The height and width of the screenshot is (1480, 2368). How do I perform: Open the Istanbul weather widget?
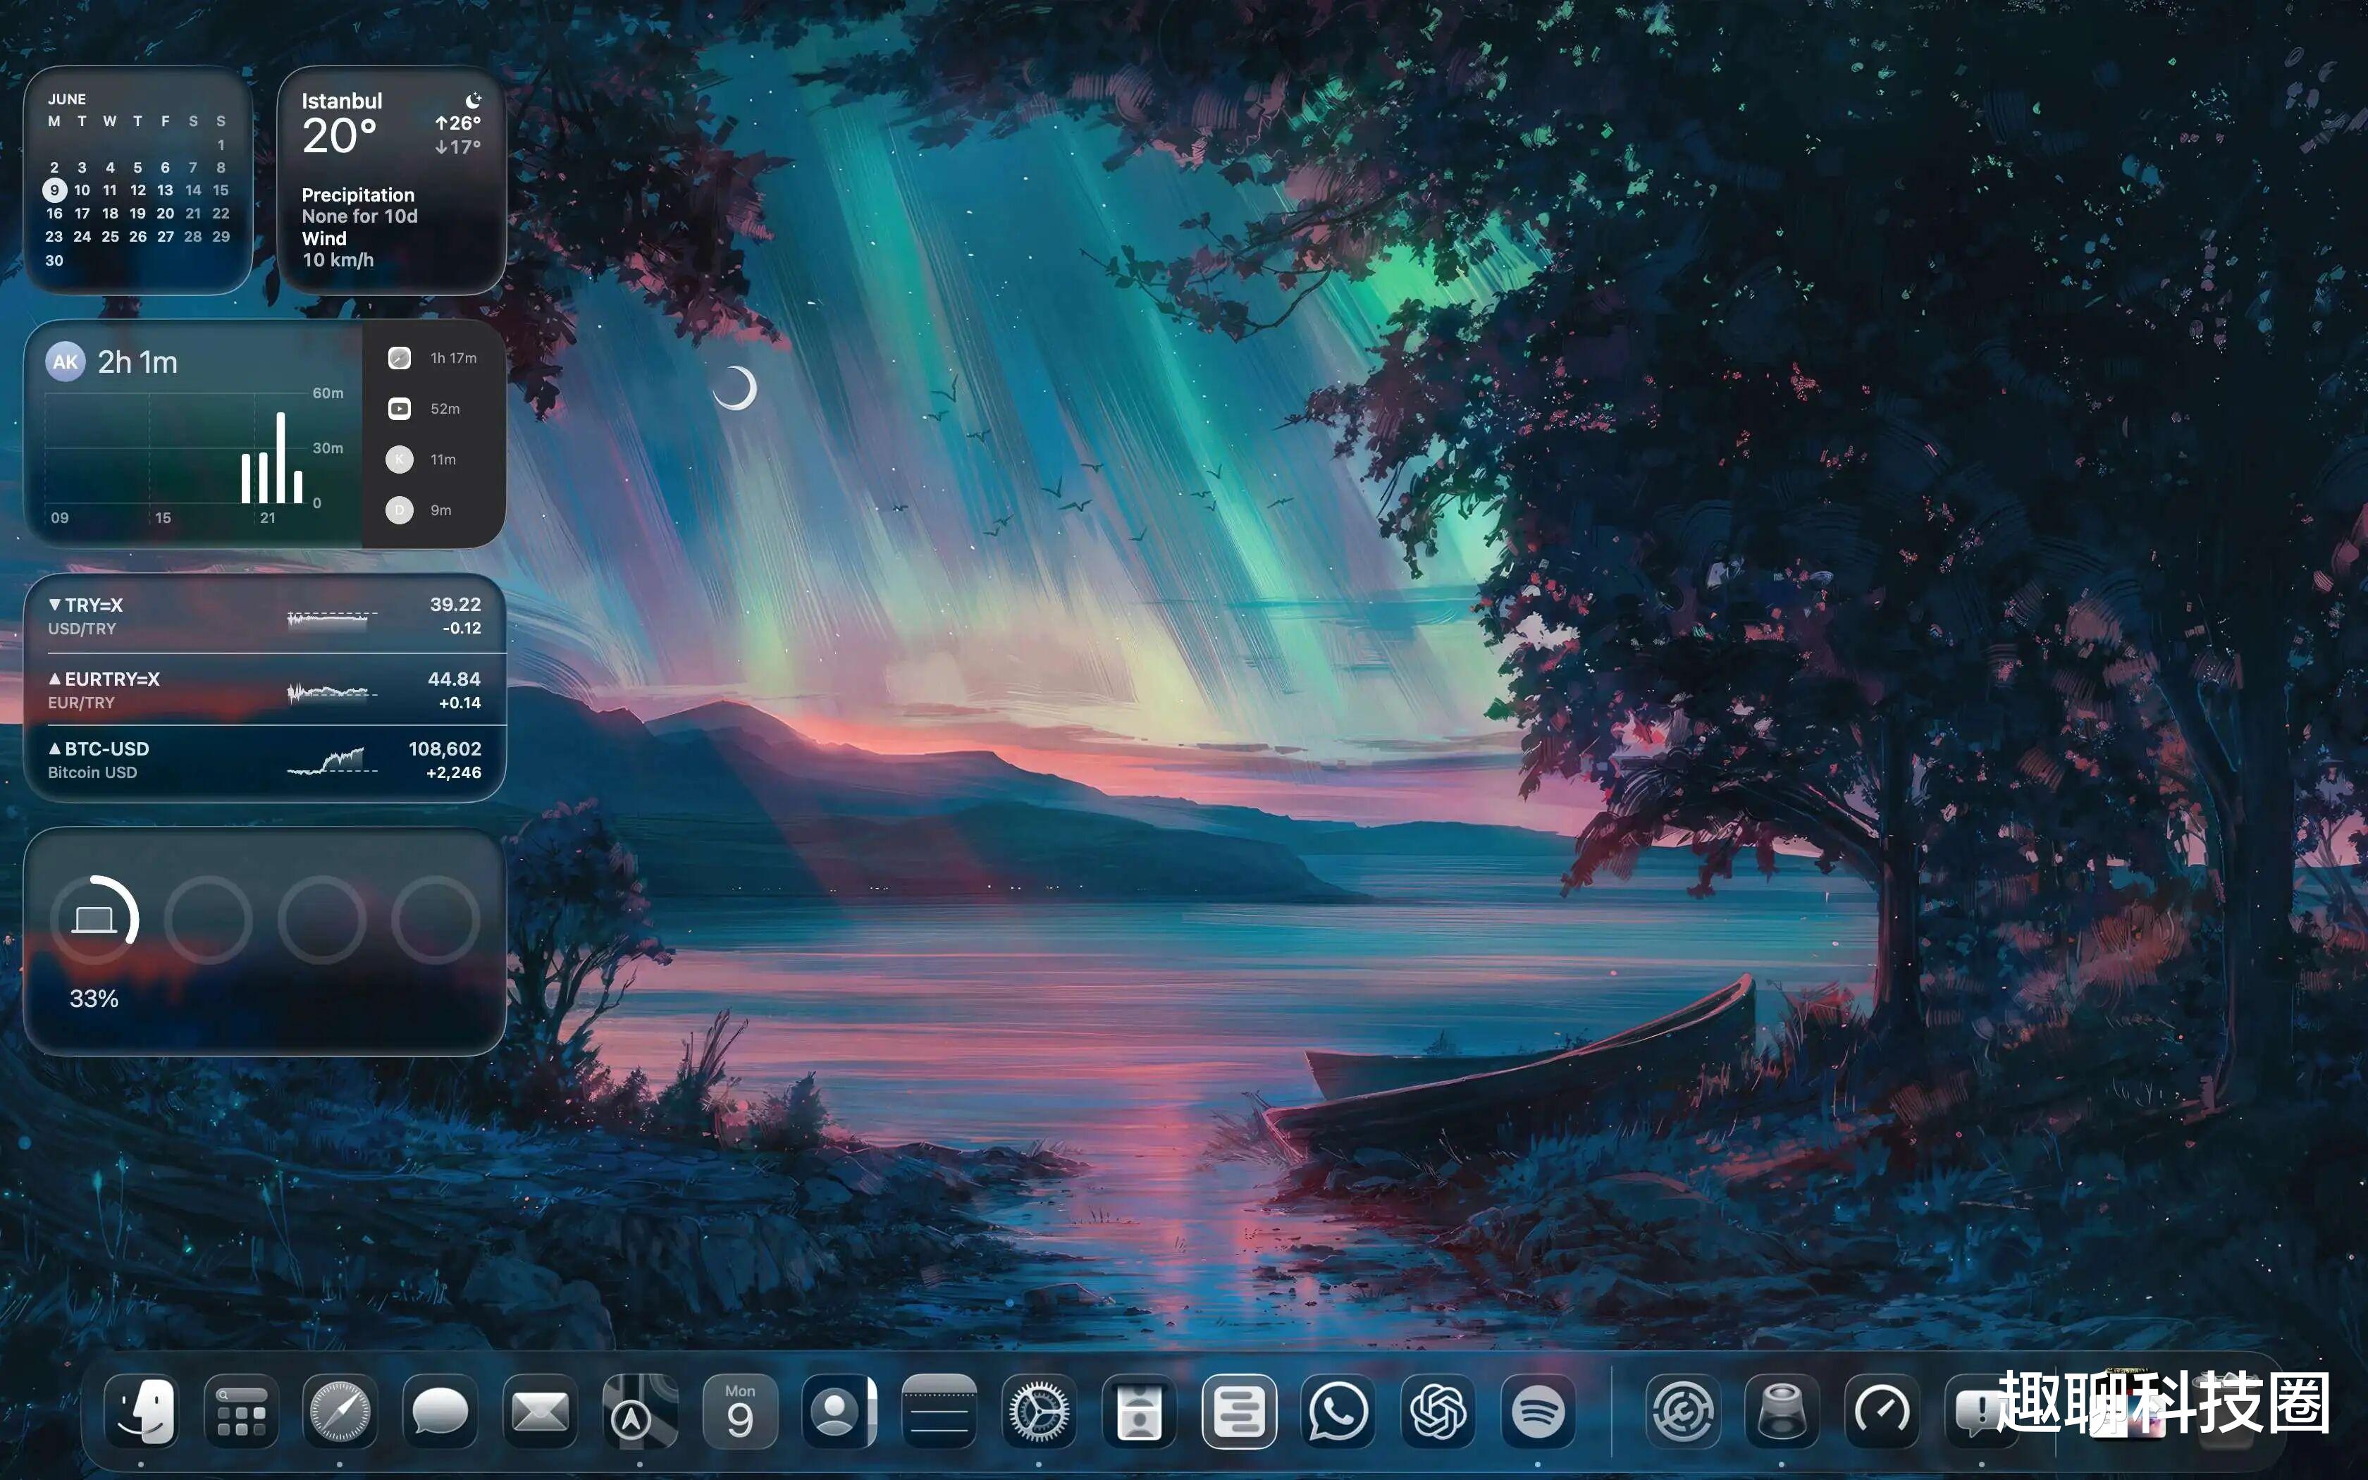pyautogui.click(x=391, y=180)
